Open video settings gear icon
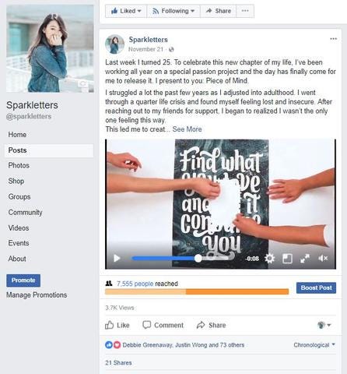347x374 pixels. 270,259
